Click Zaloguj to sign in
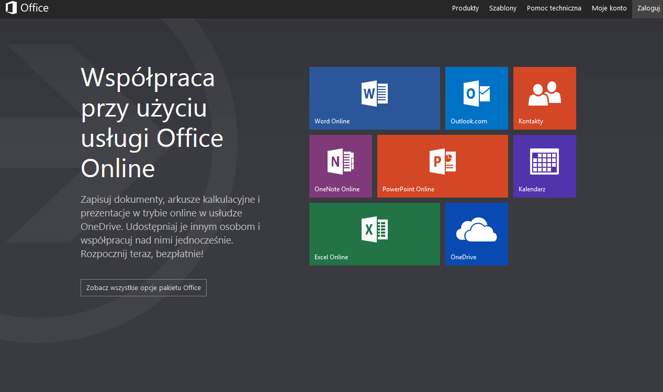This screenshot has height=392, width=663. tap(647, 8)
